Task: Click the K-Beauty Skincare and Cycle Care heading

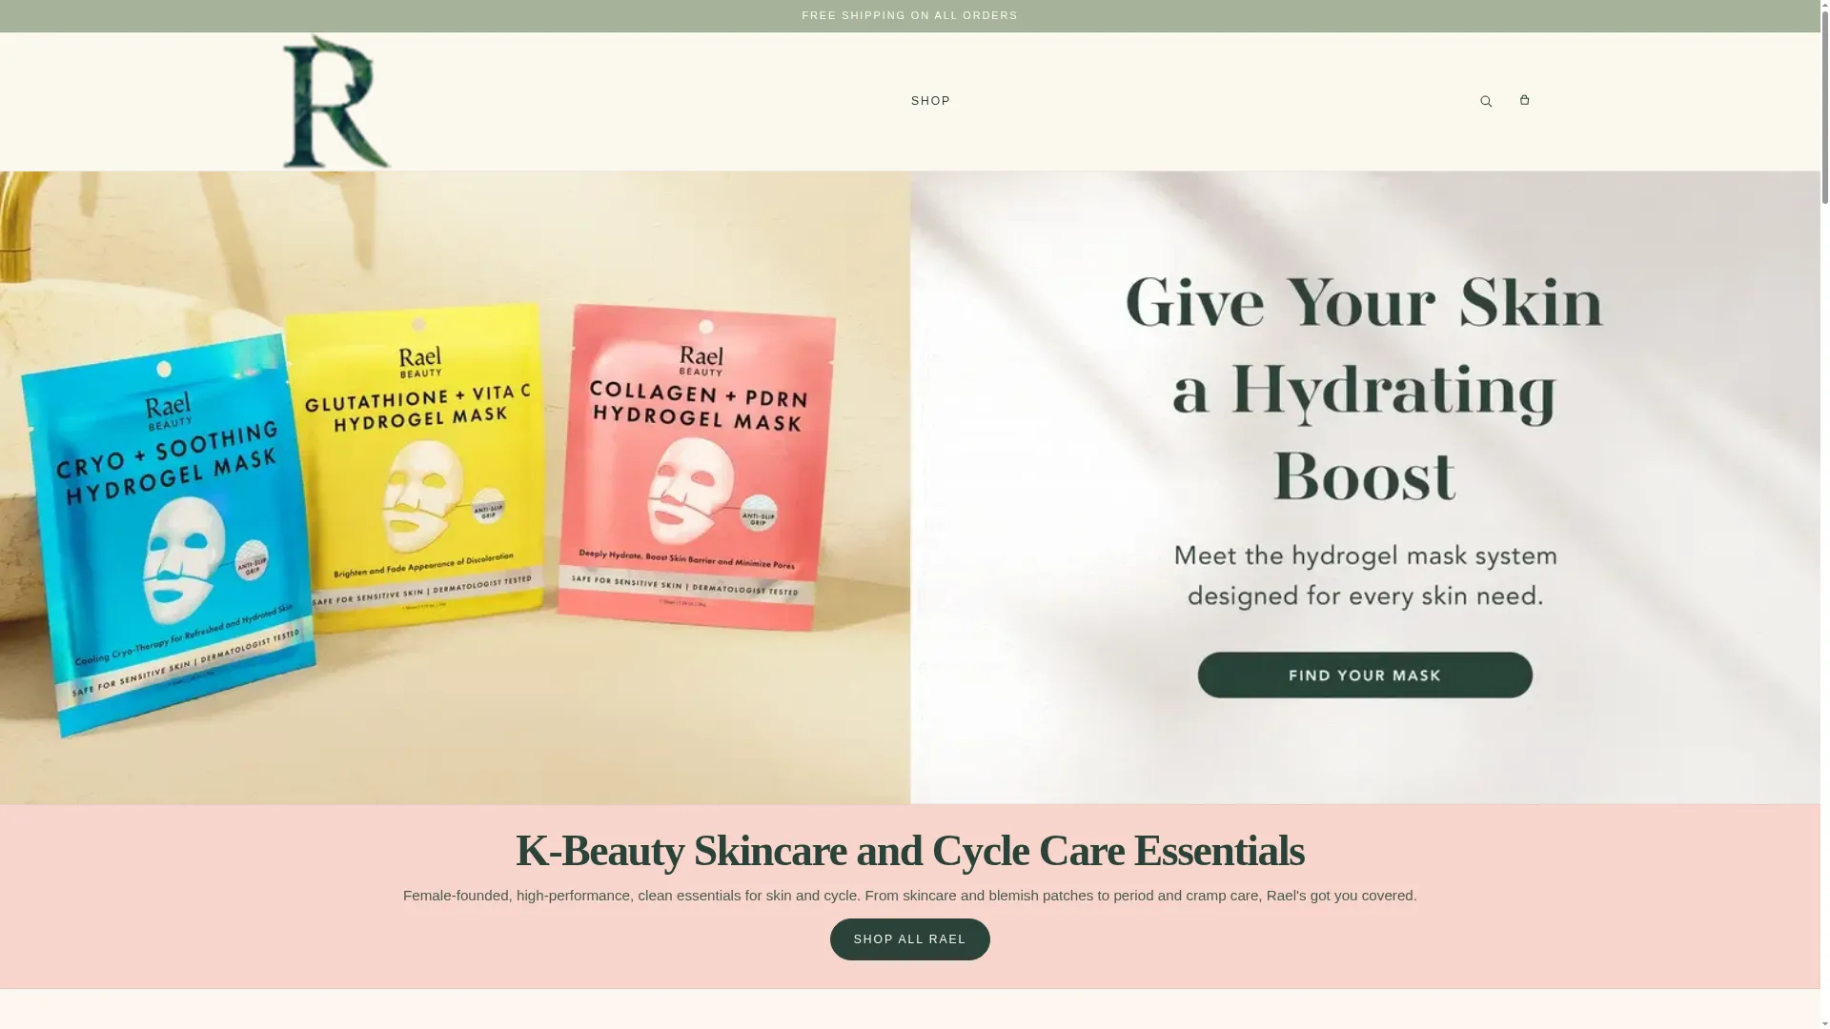Action: coord(909,850)
